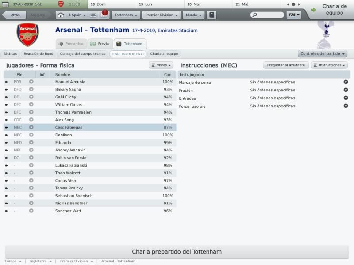Click the status icon beside Andrey Arshavin
This screenshot has width=354, height=265.
tap(31, 150)
